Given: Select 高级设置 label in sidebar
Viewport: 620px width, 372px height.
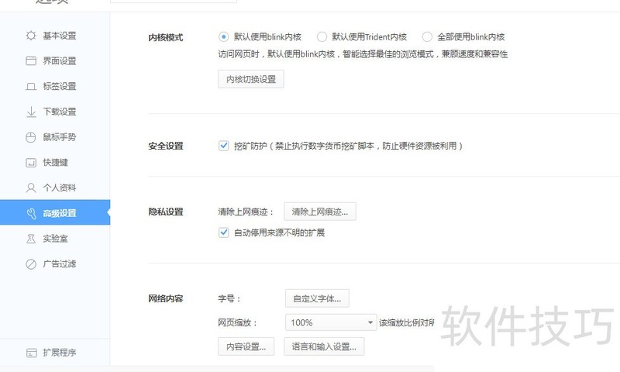Looking at the screenshot, I should click(x=60, y=213).
